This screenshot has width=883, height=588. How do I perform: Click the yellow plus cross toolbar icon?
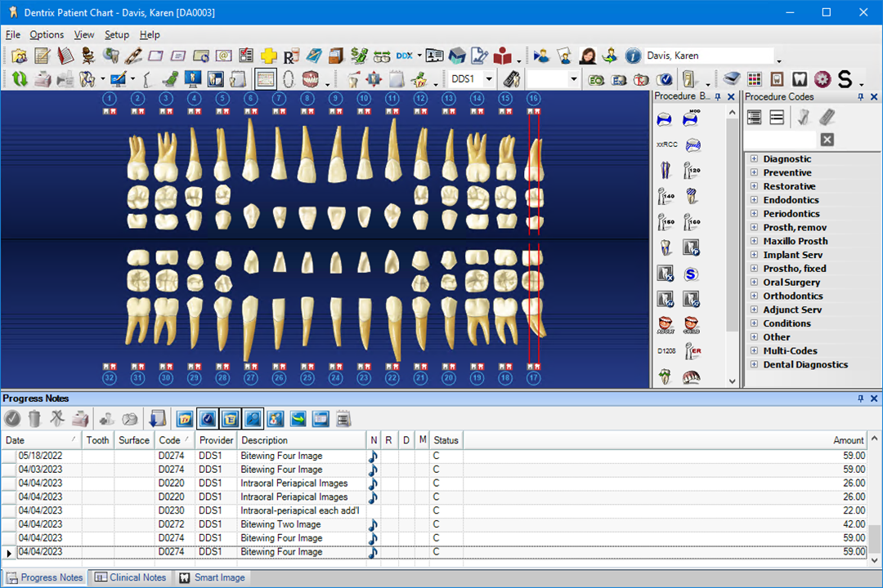click(x=269, y=56)
